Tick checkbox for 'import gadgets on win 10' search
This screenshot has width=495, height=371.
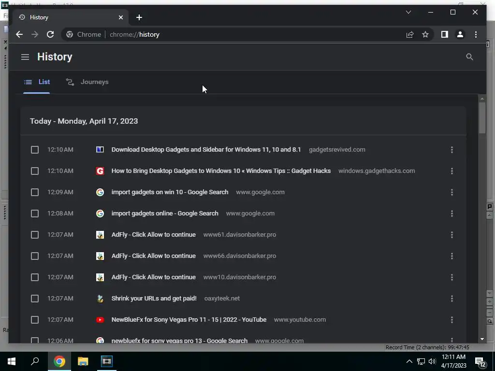(x=35, y=192)
